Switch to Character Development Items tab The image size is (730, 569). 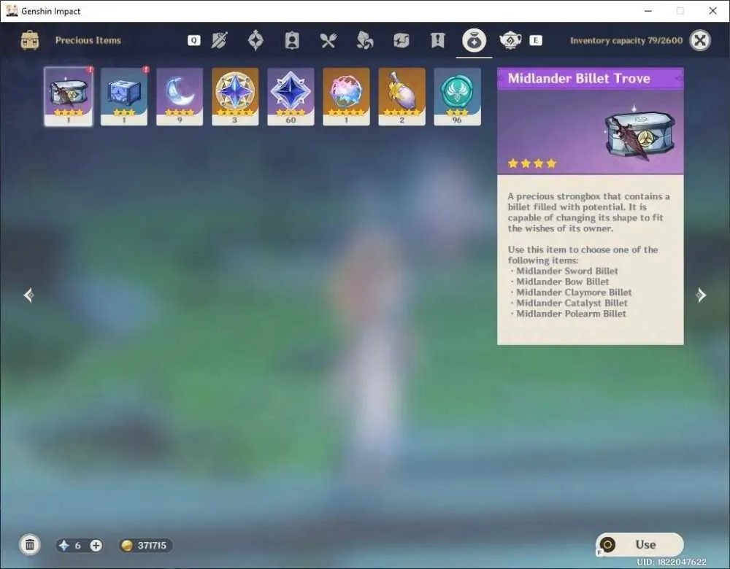(x=292, y=40)
